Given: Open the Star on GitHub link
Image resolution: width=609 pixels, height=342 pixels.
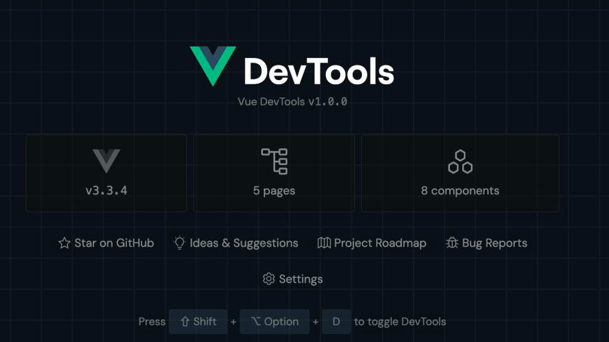Looking at the screenshot, I should click(106, 243).
